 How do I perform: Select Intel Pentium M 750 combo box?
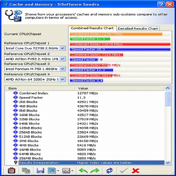click(35, 69)
